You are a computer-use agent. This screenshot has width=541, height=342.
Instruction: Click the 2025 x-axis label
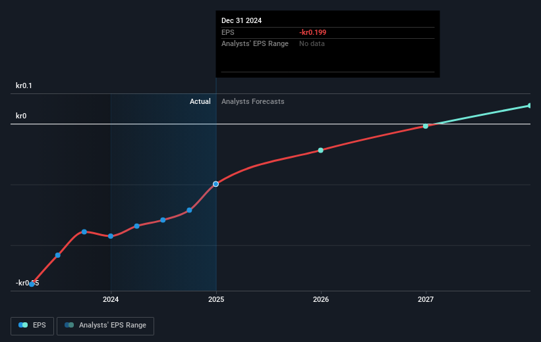216,299
